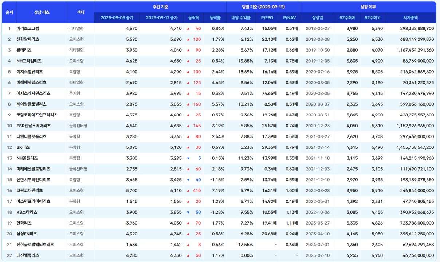Click the '섹터' column header
The image size is (440, 262).
tap(80, 12)
